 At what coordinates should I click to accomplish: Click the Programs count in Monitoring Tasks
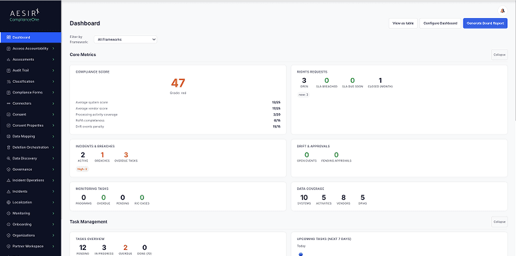83,198
